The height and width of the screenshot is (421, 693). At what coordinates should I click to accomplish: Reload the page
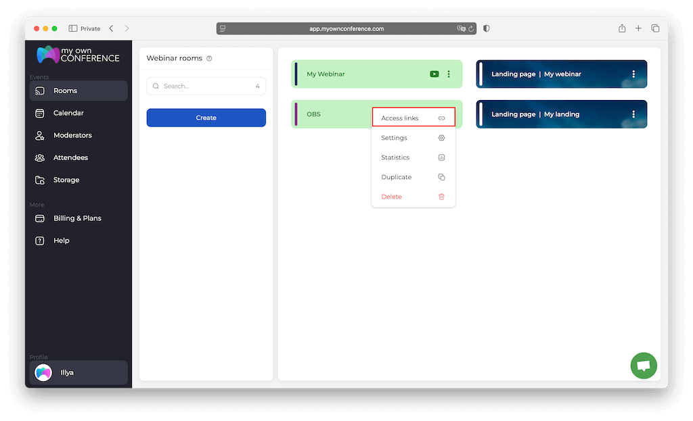pos(471,28)
